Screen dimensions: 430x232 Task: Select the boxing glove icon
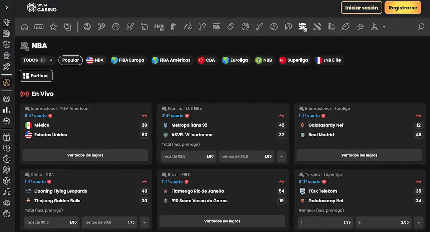point(231,27)
